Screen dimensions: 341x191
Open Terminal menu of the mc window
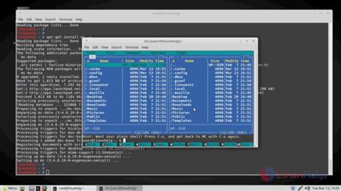tap(131, 47)
